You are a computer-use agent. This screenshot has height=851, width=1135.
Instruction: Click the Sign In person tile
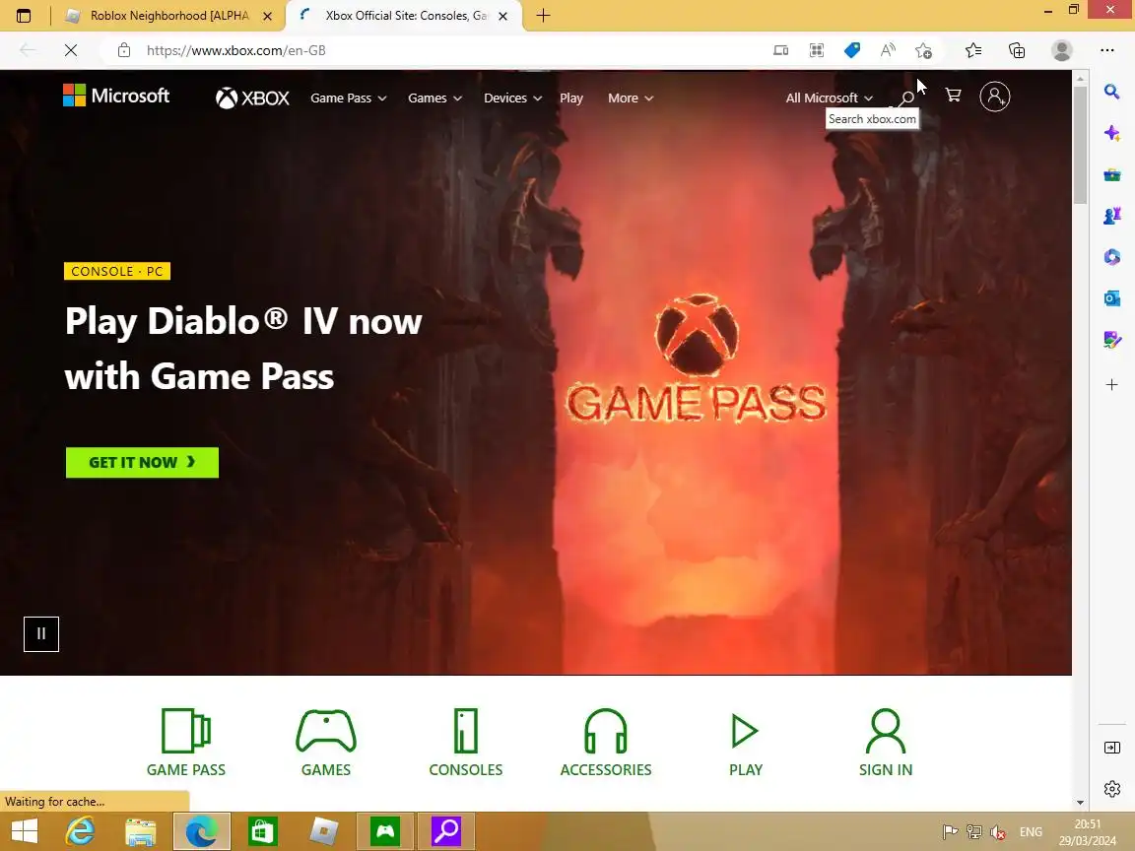click(x=886, y=743)
